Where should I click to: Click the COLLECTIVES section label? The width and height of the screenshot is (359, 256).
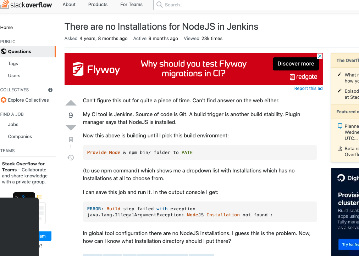(x=15, y=90)
